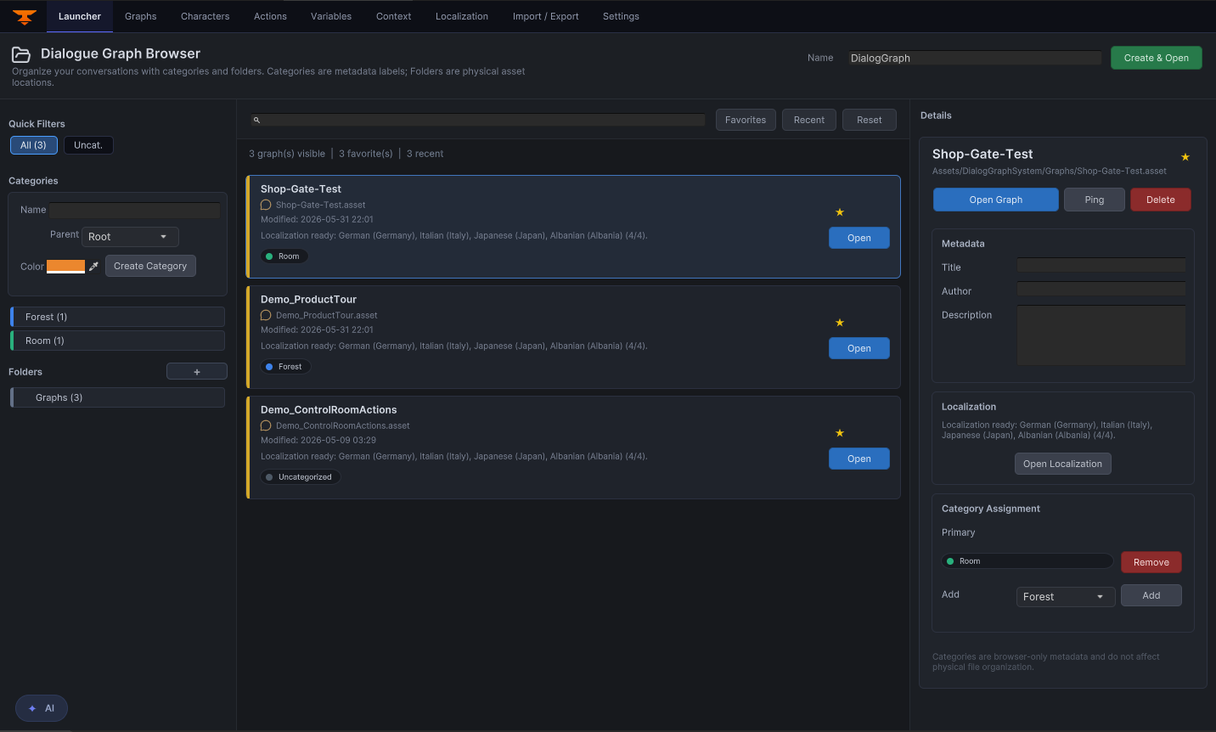
Task: Click the Room tag on Shop-Gate-Test card
Action: [x=284, y=256]
